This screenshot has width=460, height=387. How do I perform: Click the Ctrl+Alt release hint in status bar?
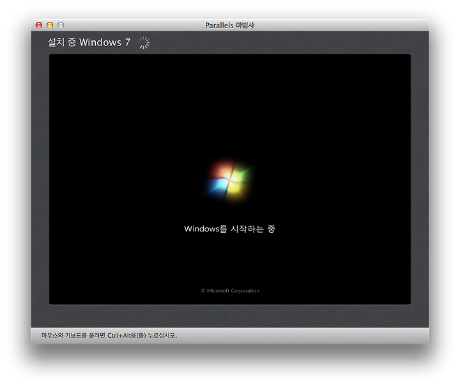tap(109, 335)
